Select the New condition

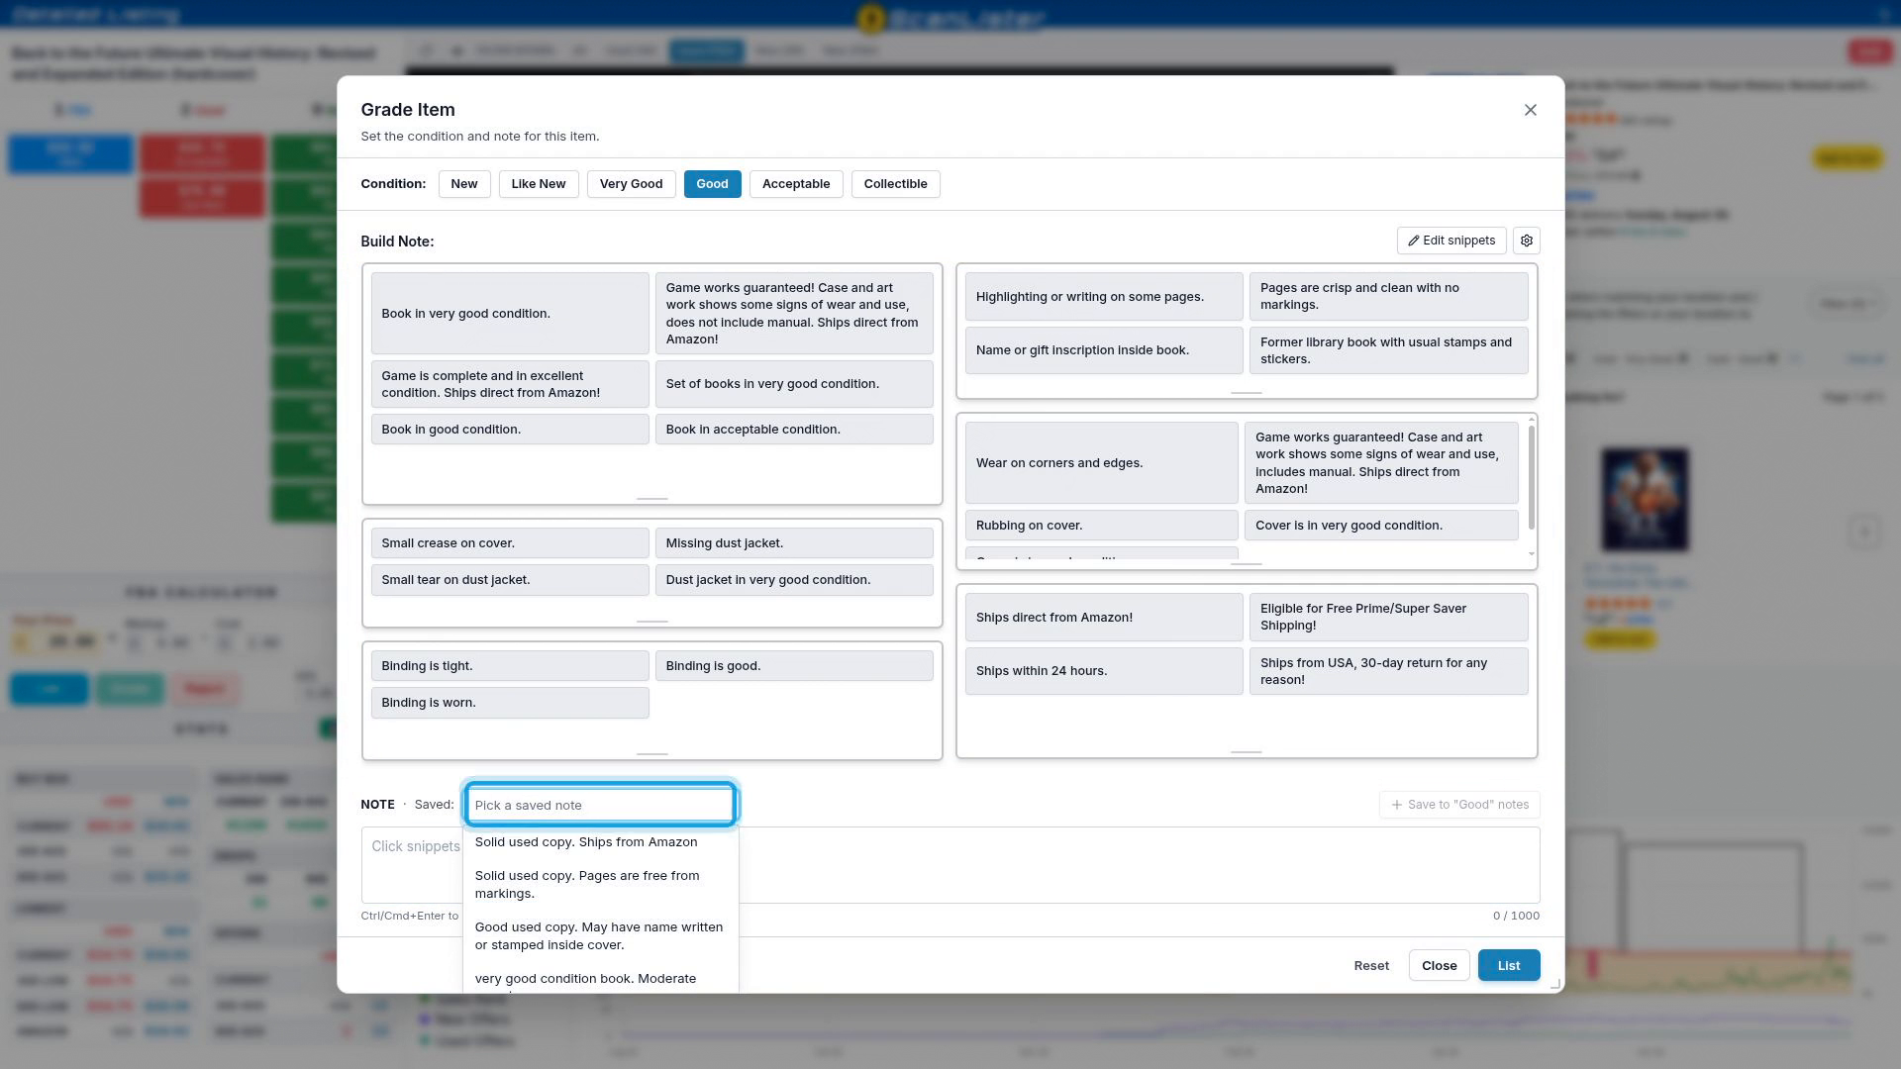click(x=463, y=184)
